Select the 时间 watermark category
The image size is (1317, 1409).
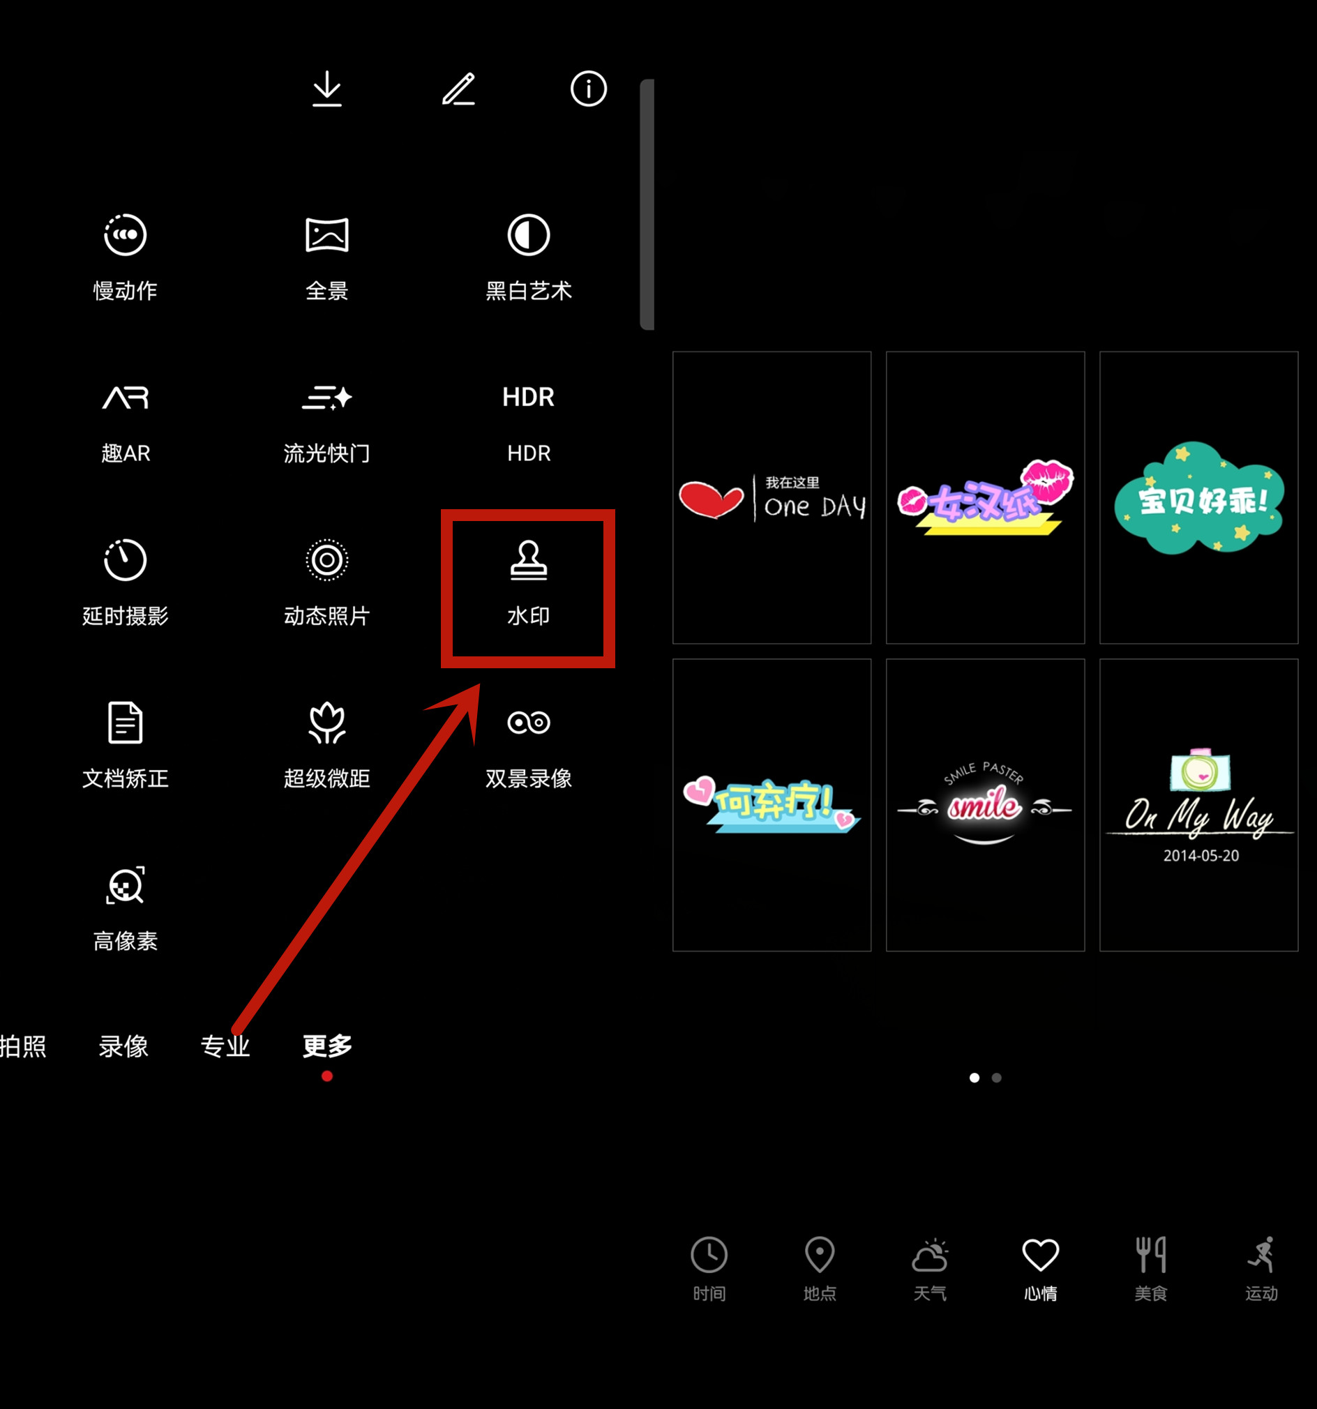(709, 1269)
